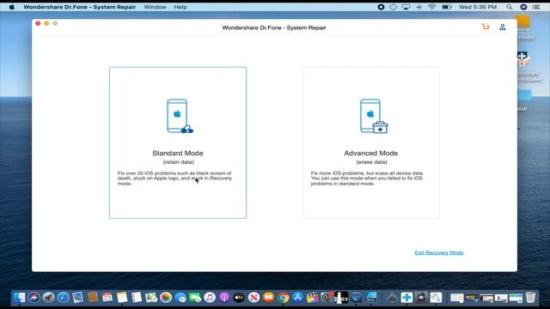
Task: Open QuickTime Player from the Dock
Action: (x=356, y=298)
